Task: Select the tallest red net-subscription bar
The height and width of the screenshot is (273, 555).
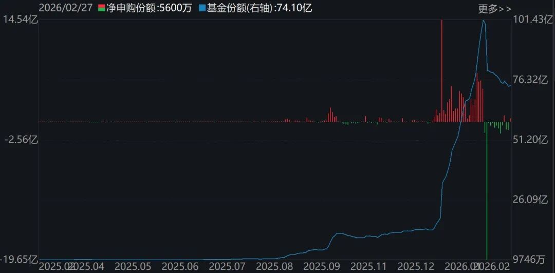Action: point(441,67)
